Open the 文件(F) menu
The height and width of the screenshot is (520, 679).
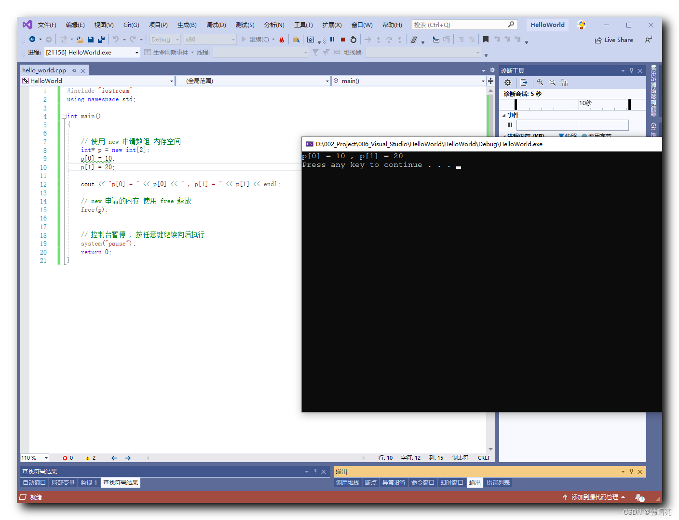pos(47,25)
